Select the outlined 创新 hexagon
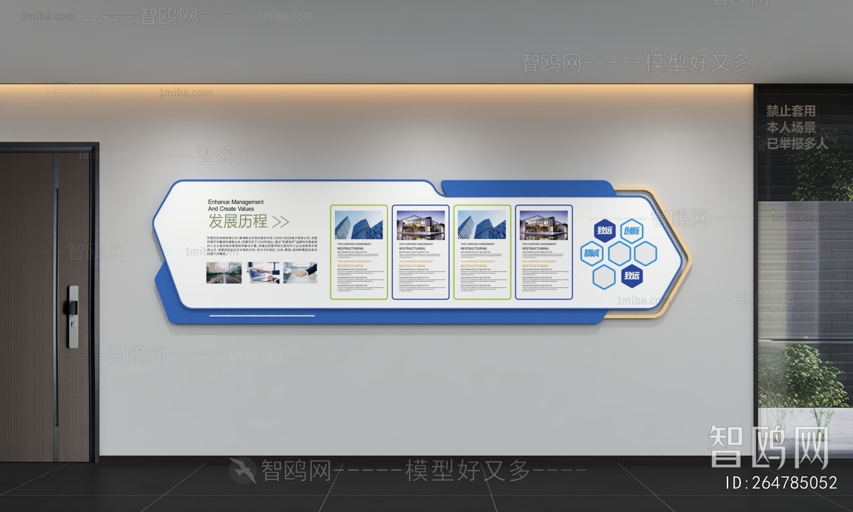 click(x=632, y=231)
